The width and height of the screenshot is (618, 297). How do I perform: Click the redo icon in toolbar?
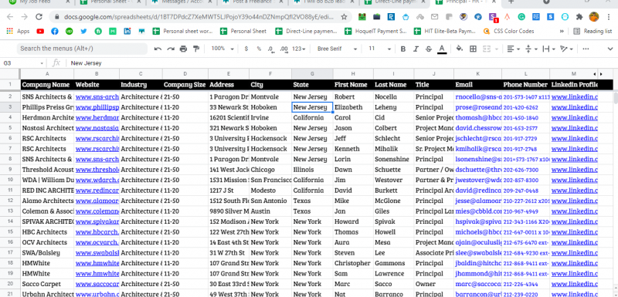(171, 49)
